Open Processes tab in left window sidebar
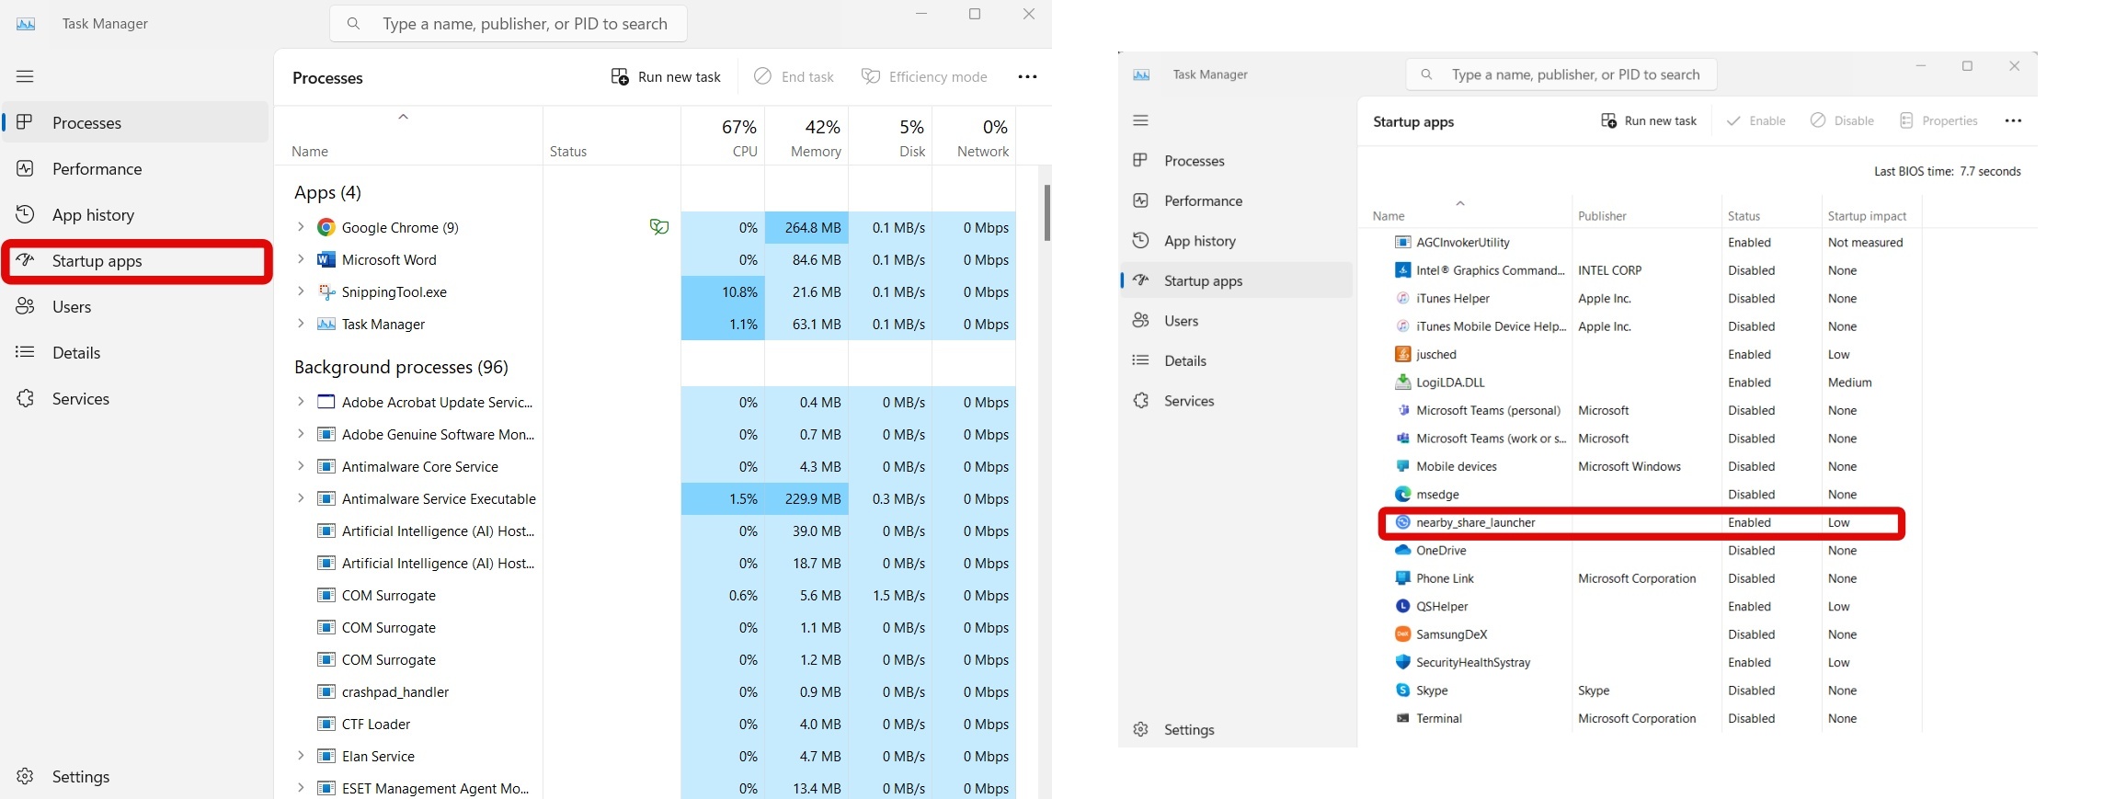 (x=136, y=122)
